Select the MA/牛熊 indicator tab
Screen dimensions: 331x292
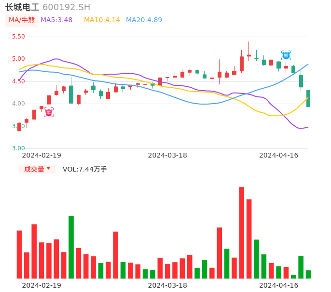click(22, 20)
